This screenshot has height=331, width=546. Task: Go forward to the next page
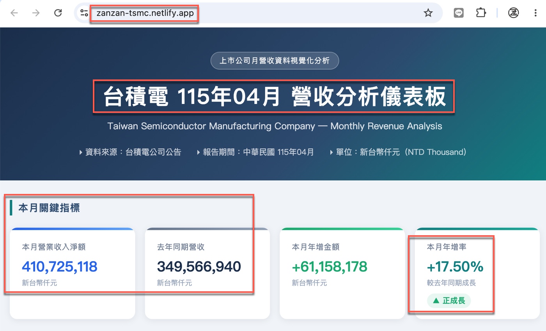(36, 13)
